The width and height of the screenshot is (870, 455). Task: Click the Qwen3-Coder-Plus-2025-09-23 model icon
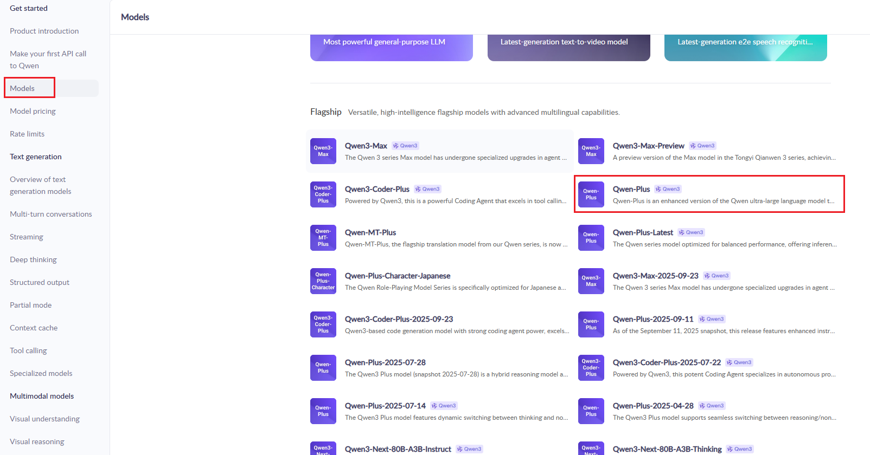[323, 324]
